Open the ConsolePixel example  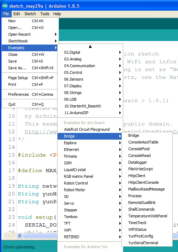pyautogui.click(x=147, y=149)
